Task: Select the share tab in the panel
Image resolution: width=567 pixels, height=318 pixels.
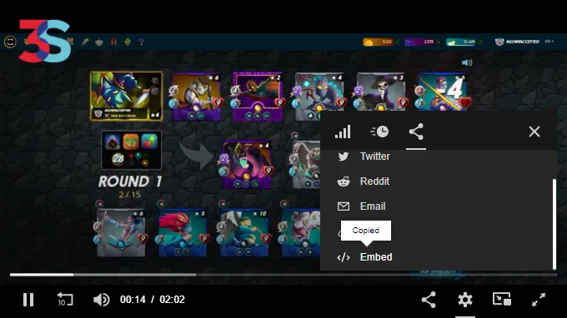Action: pos(416,132)
